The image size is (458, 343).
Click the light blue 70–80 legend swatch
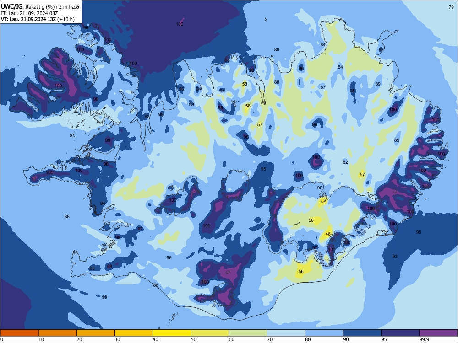286,333
